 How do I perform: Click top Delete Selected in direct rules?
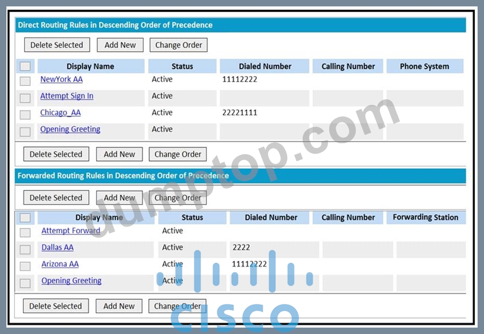(x=57, y=45)
